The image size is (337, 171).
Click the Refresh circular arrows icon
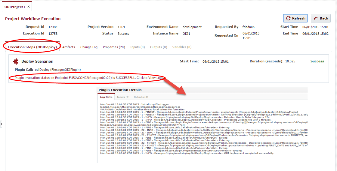(x=288, y=18)
